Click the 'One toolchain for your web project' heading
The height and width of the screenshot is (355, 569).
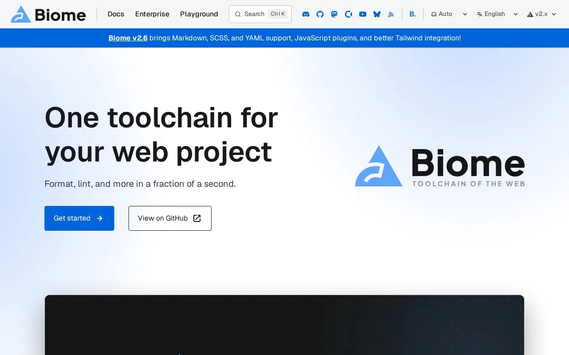click(x=161, y=134)
